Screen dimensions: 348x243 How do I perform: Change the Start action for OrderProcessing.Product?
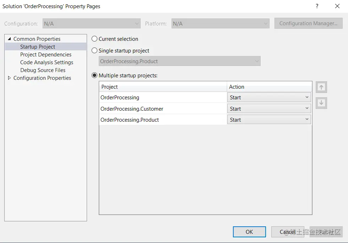click(308, 120)
